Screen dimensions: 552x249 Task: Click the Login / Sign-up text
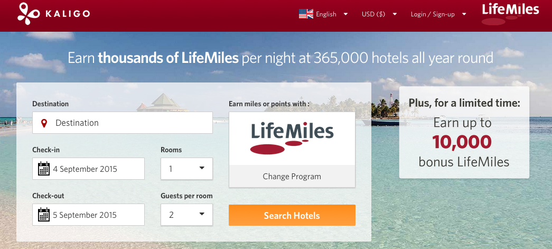[433, 14]
